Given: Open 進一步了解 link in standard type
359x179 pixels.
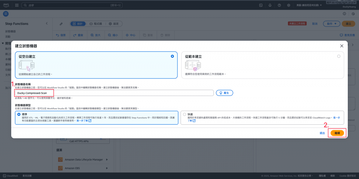Looking at the screenshot, I should point(84,121).
